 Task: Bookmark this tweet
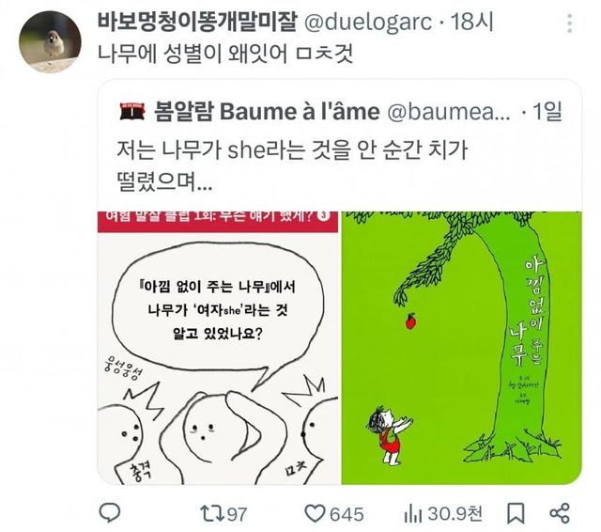pyautogui.click(x=516, y=513)
